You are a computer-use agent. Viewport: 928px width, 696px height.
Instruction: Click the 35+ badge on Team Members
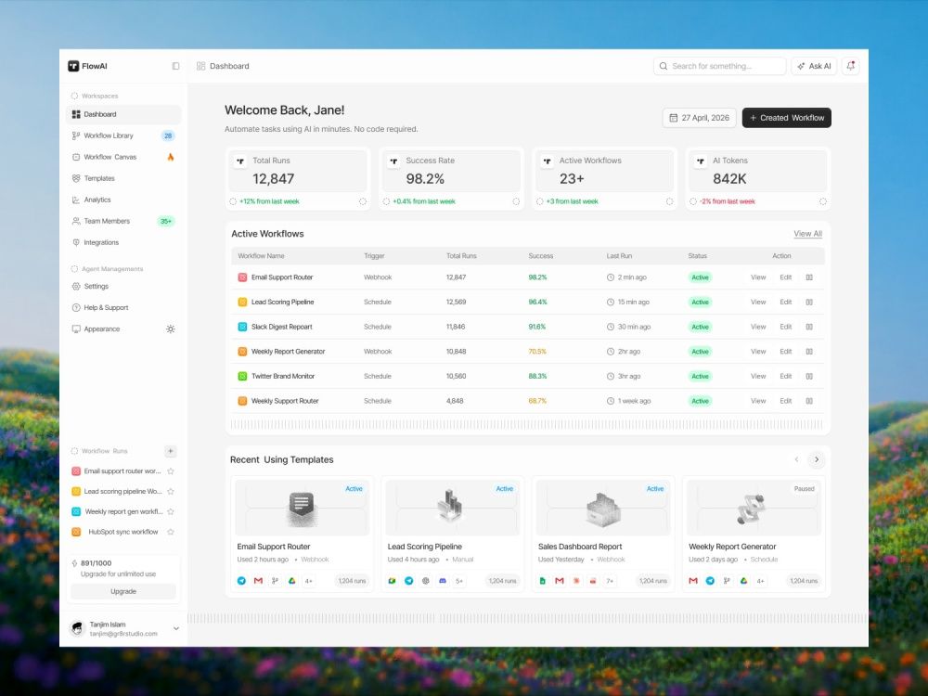pos(166,222)
